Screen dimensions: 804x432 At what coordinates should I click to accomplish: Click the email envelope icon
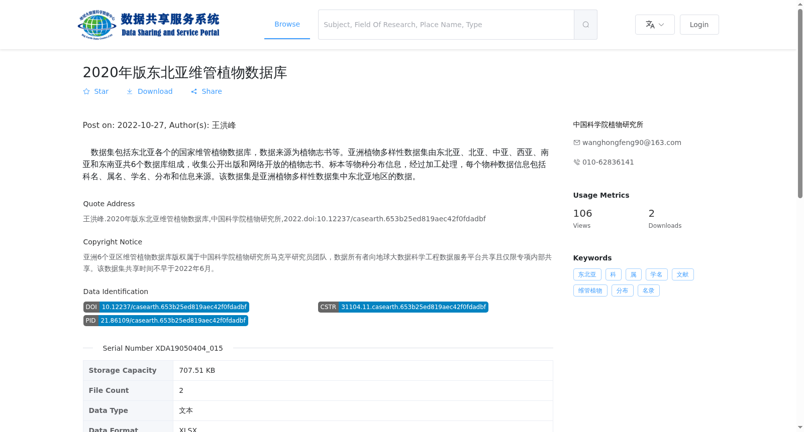click(x=577, y=142)
